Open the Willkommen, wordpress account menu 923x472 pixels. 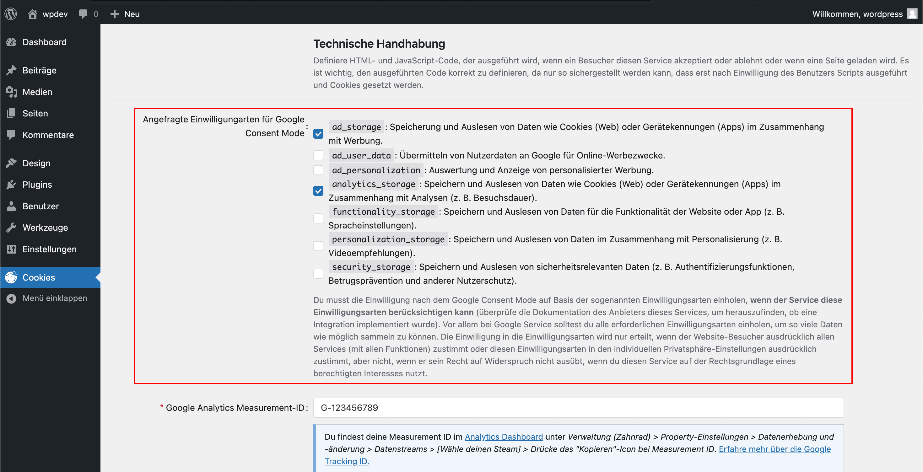(x=857, y=14)
